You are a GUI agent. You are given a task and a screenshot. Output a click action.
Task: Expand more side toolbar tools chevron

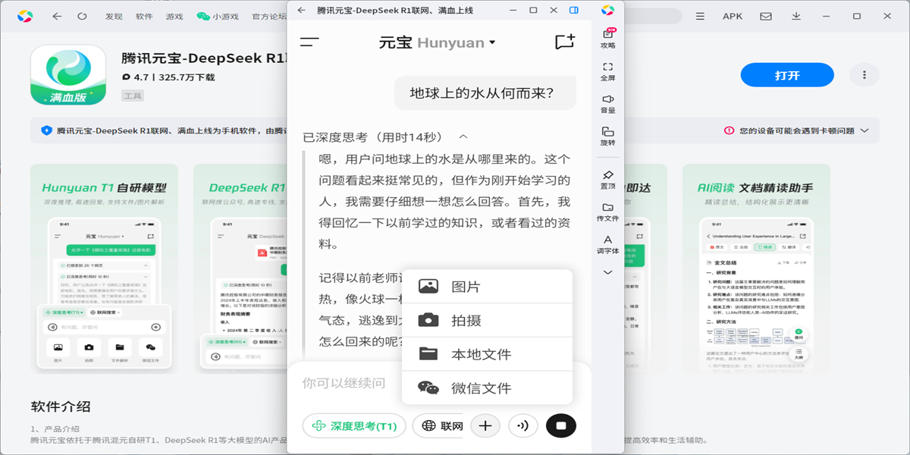click(608, 272)
